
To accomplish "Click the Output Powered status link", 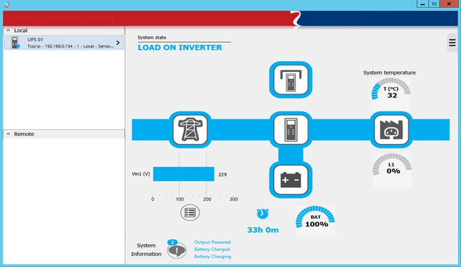I will [212, 242].
